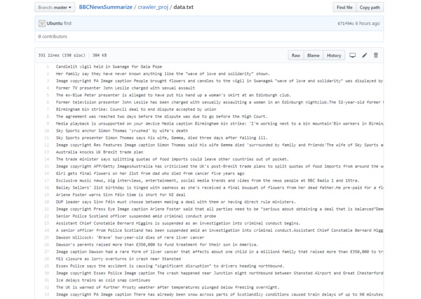Click line "Dawson Willcock: 'Brave' two-year-old"
421x299 pixels.
(130, 237)
